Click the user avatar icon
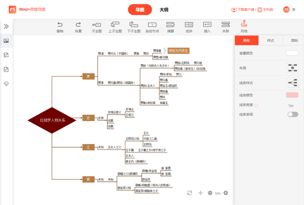The width and height of the screenshot is (304, 205). click(x=286, y=9)
